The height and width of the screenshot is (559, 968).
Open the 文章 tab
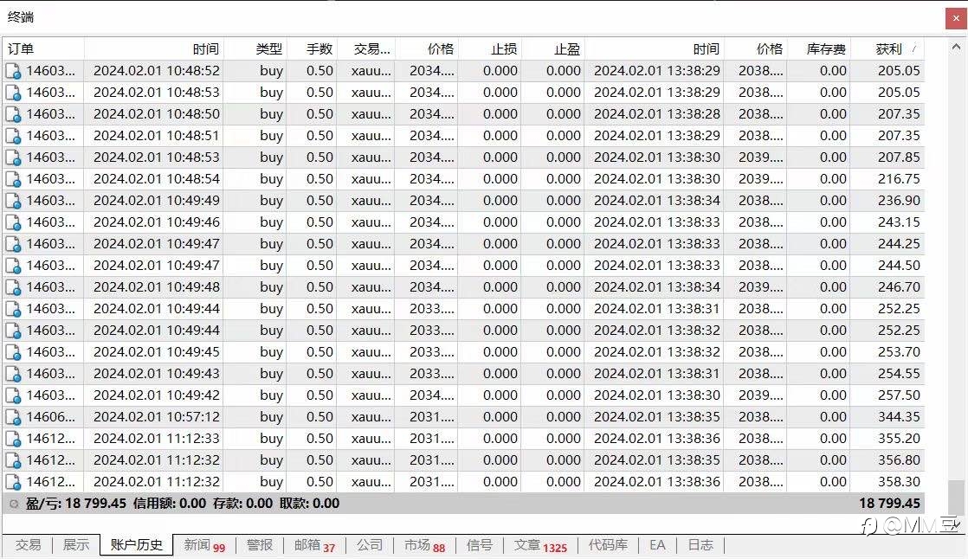tap(540, 545)
